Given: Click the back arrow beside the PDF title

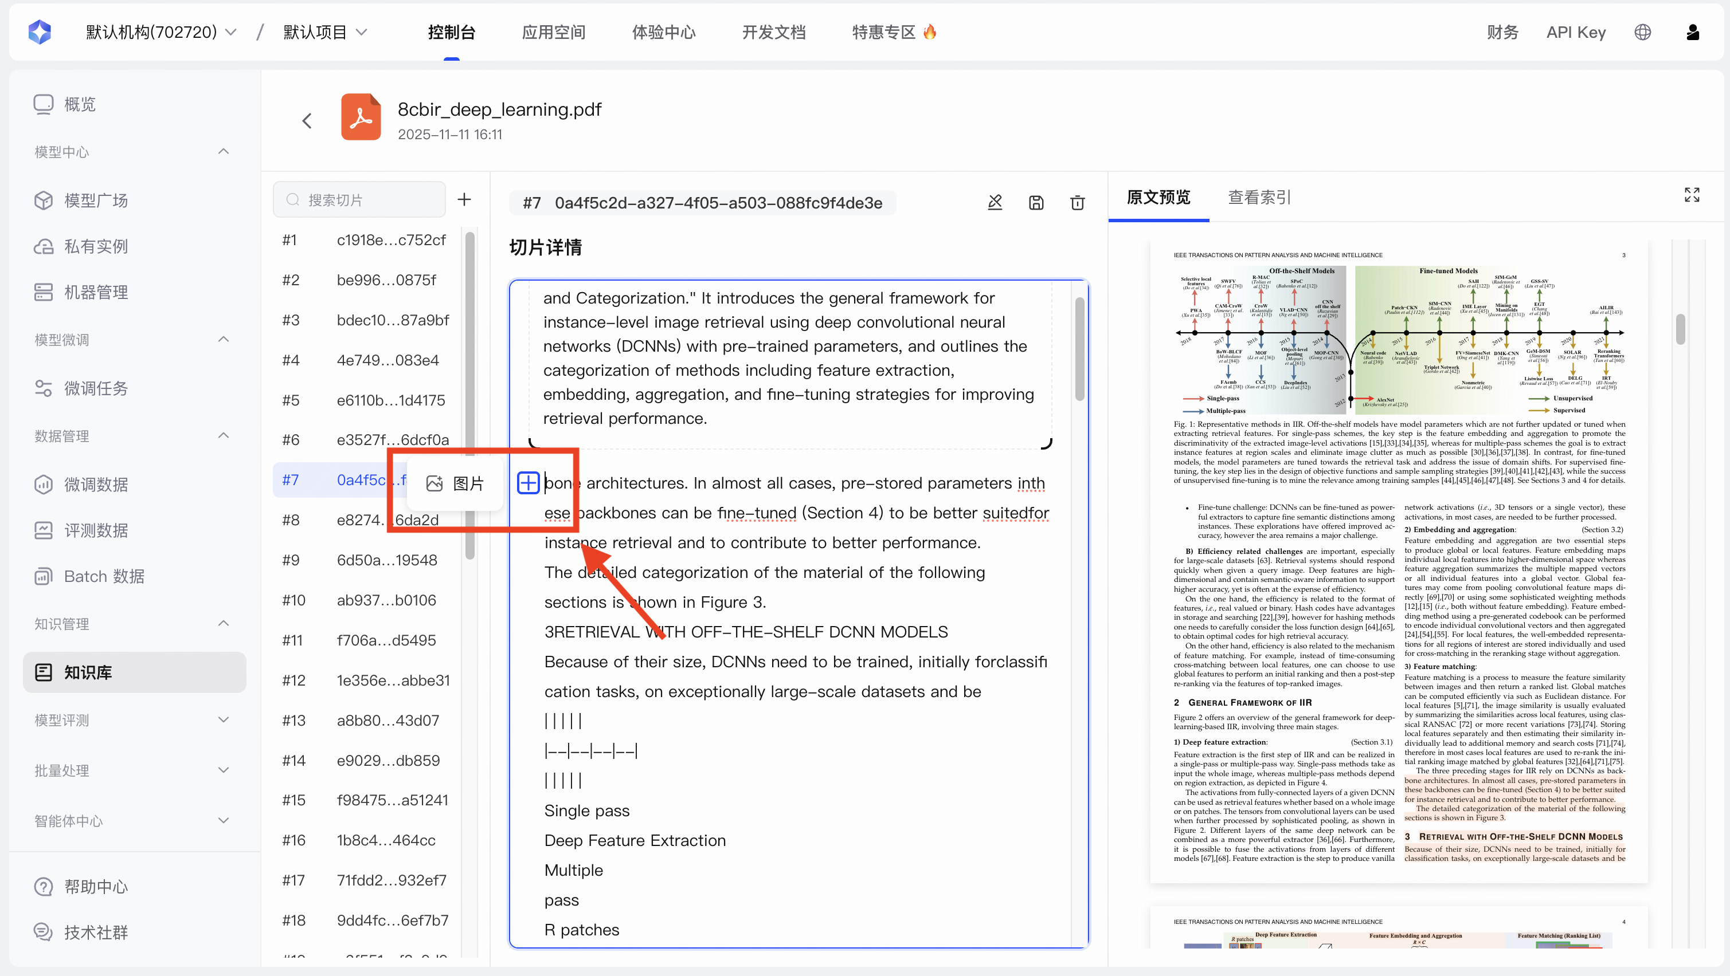Looking at the screenshot, I should click(x=307, y=120).
